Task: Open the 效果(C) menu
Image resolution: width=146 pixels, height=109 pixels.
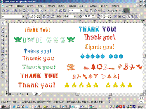Action: click(x=62, y=6)
